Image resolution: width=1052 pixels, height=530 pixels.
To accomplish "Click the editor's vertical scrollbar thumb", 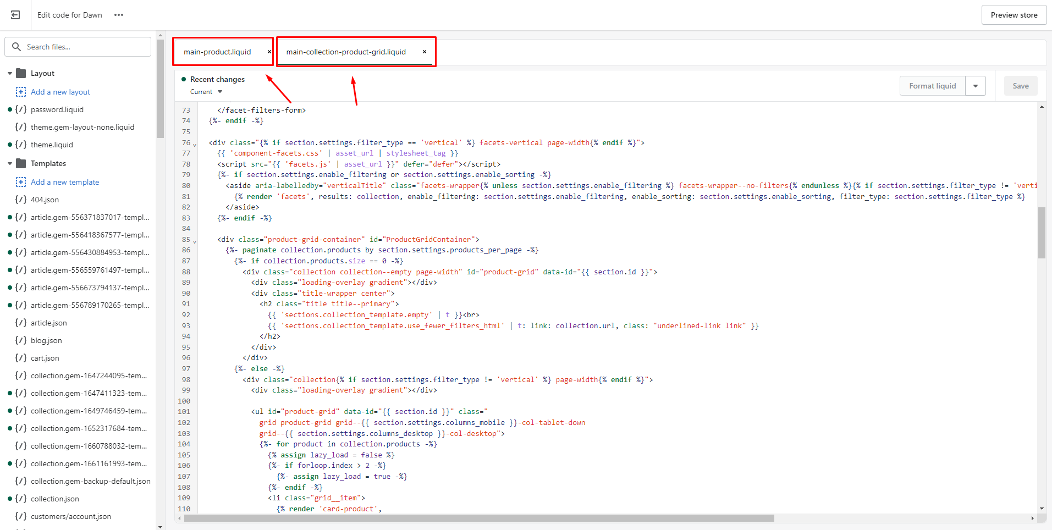I will 1042,233.
